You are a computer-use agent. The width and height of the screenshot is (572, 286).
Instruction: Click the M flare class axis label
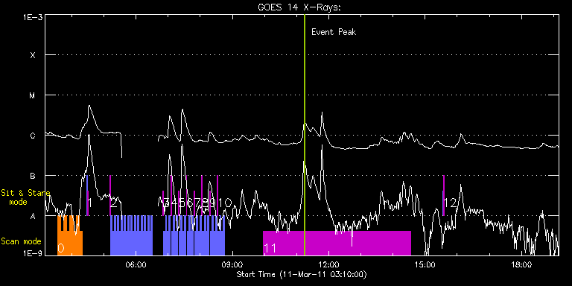(x=33, y=95)
